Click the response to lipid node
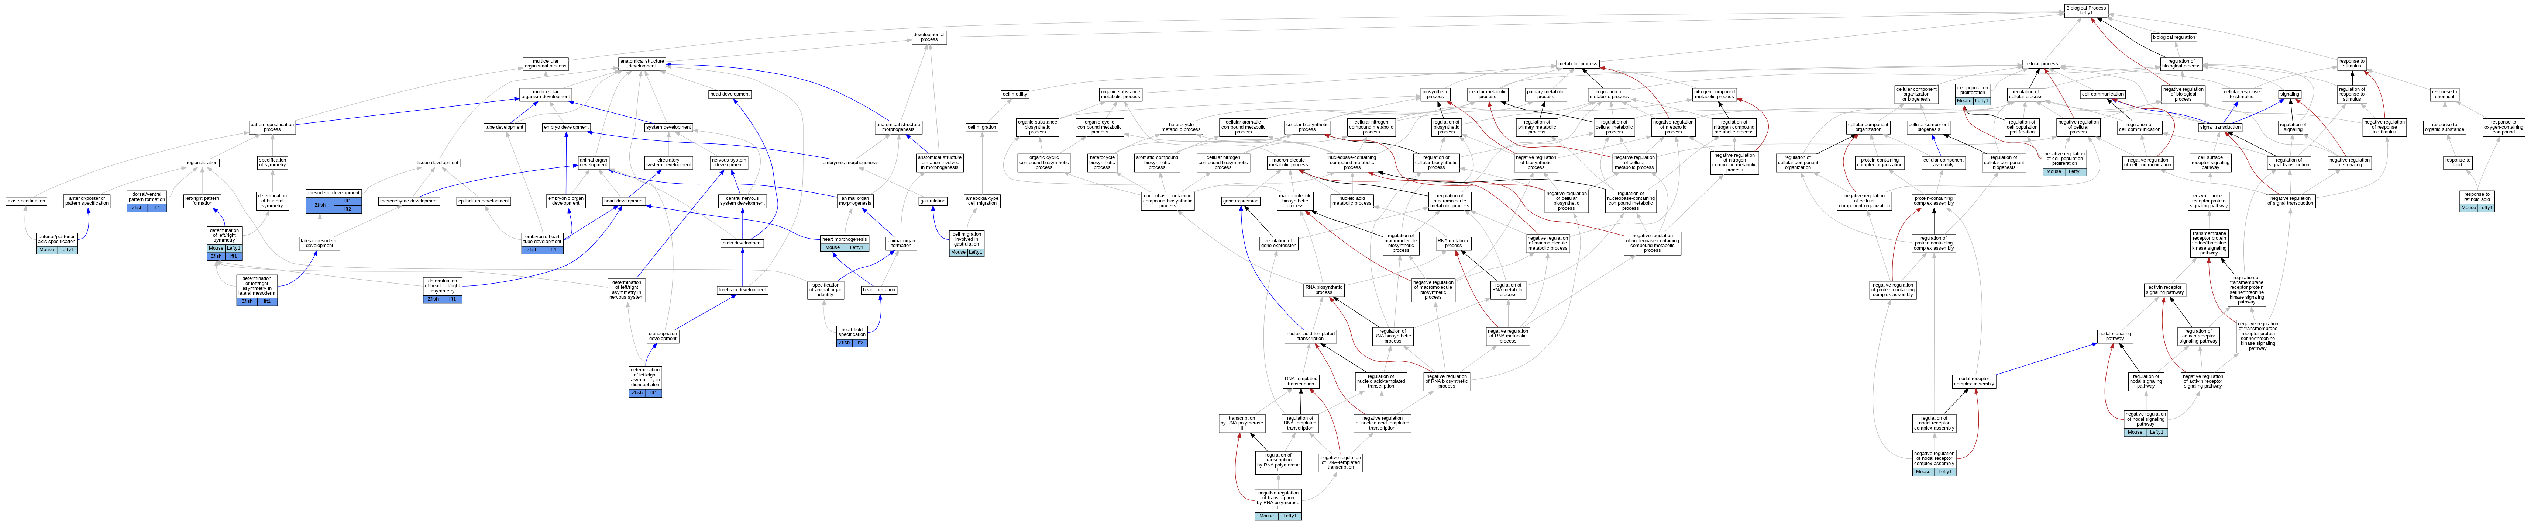 pyautogui.click(x=2457, y=163)
